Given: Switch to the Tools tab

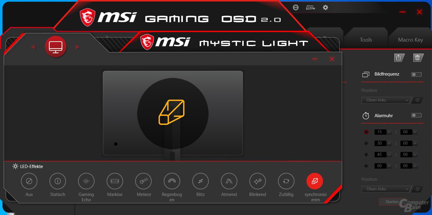Looking at the screenshot, I should coord(366,40).
